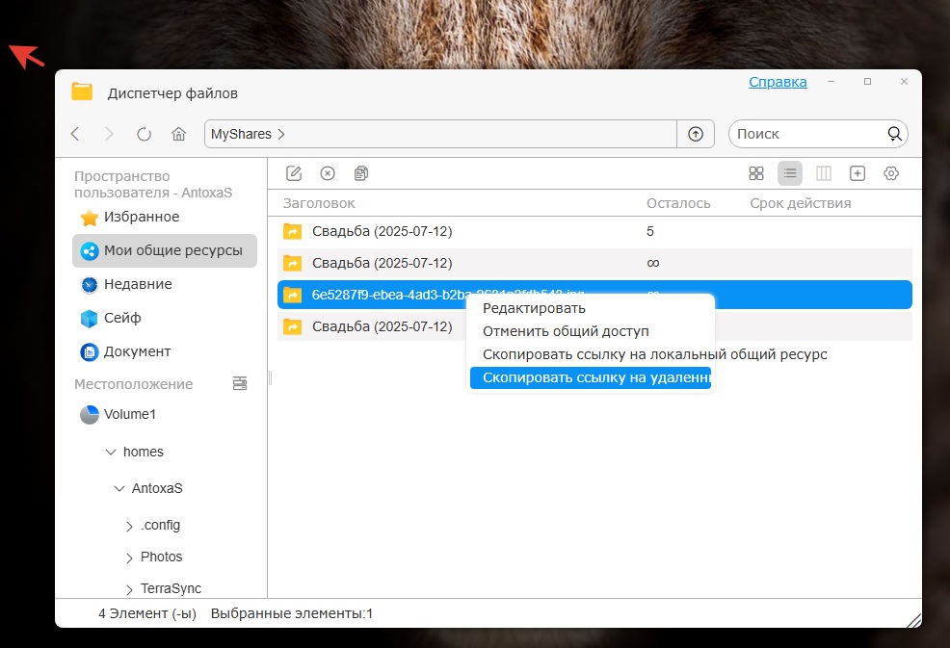The width and height of the screenshot is (950, 648).
Task: Open the home folder icon
Action: pyautogui.click(x=179, y=134)
